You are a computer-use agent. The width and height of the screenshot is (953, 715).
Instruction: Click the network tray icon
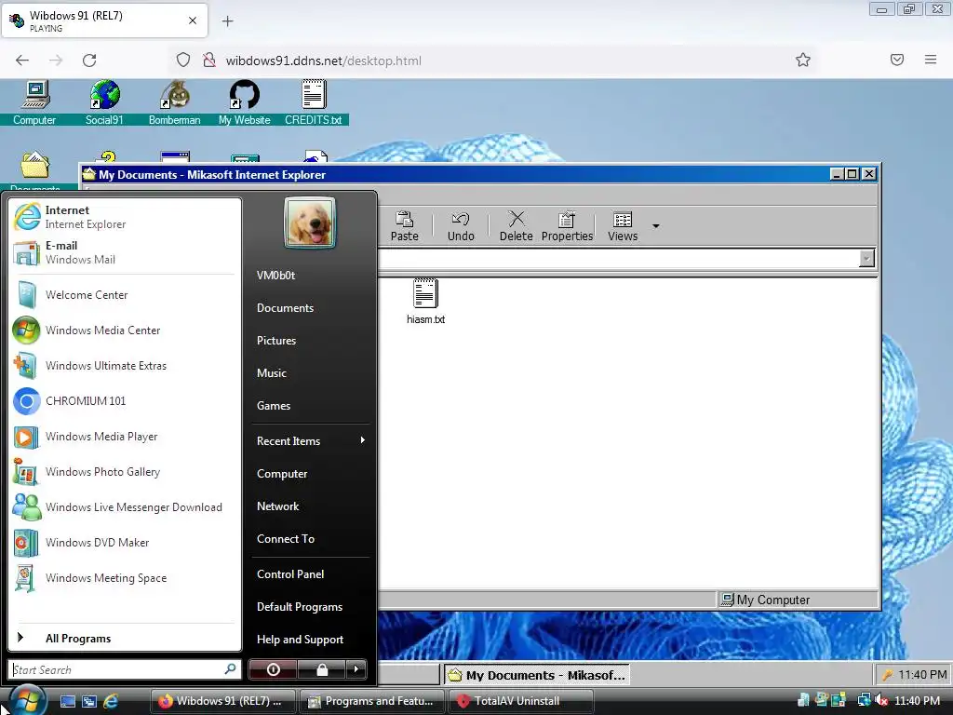pyautogui.click(x=864, y=701)
